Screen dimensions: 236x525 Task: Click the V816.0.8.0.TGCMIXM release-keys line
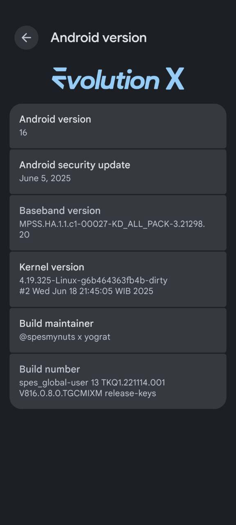[x=88, y=393]
